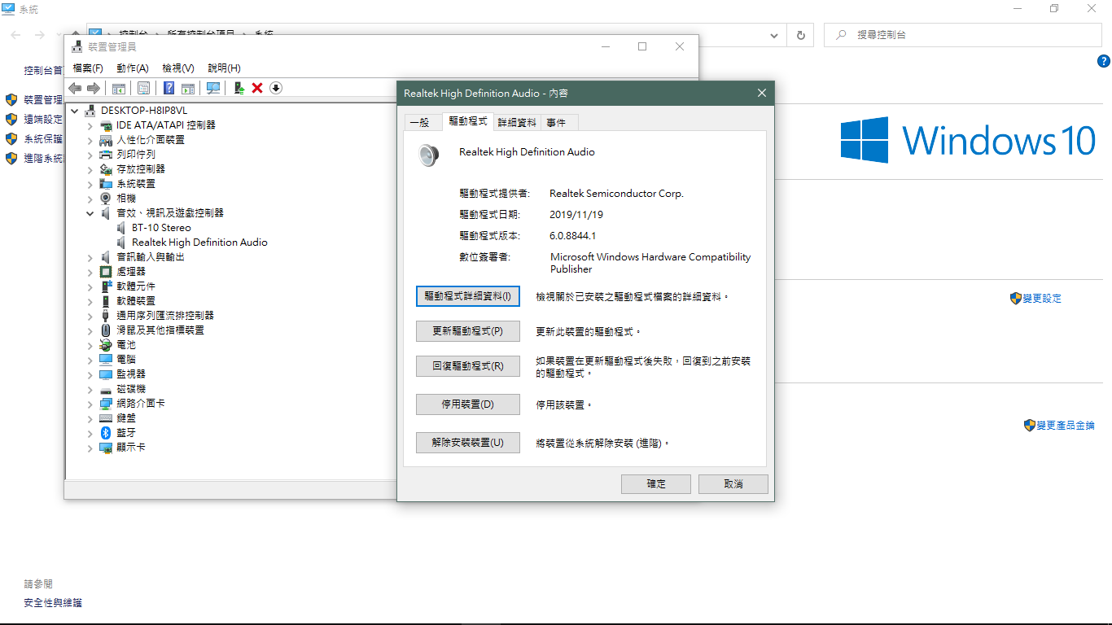The height and width of the screenshot is (625, 1112).
Task: Click the 回復驅動程式(R) button
Action: tap(468, 366)
